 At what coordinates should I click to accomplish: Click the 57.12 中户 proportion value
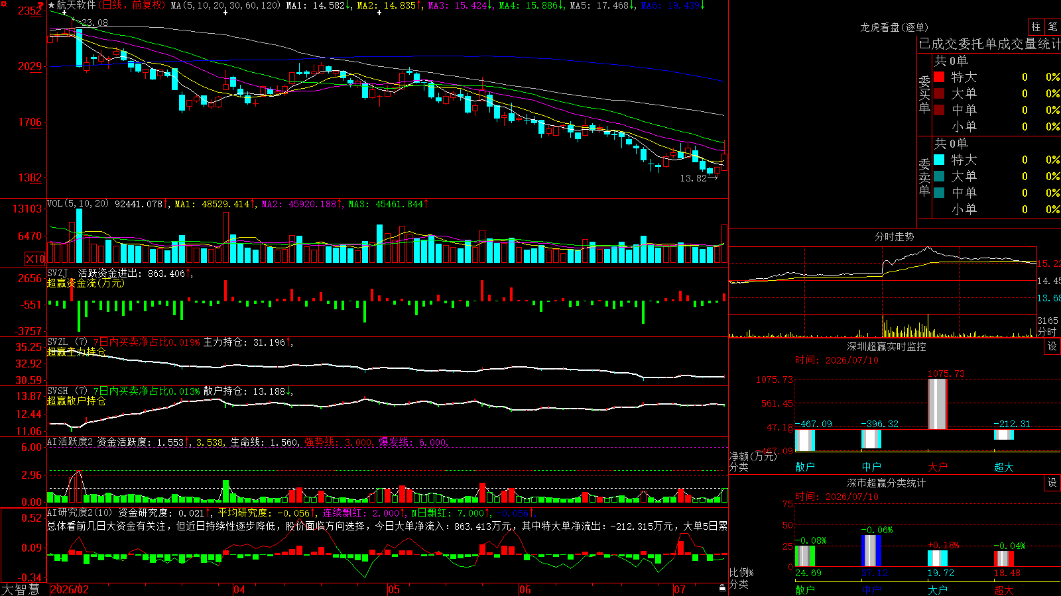pos(875,573)
